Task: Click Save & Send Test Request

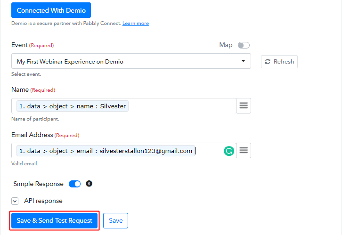Action: point(54,220)
